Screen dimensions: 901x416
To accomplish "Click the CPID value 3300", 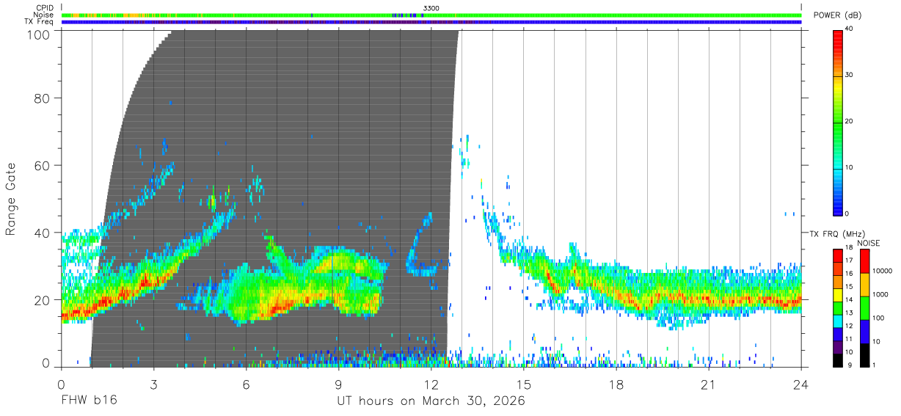I will (x=431, y=8).
